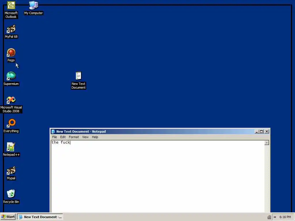Open the View menu in Notepad
The width and height of the screenshot is (295, 221).
[85, 137]
